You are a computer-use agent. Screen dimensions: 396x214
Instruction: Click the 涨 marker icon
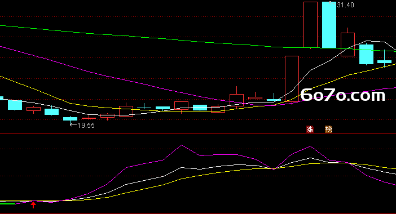pos(310,130)
